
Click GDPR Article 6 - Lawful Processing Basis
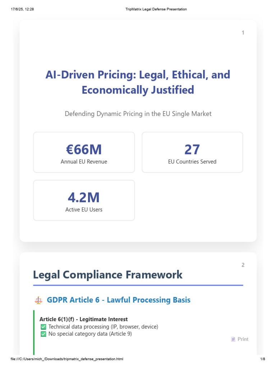(119, 300)
